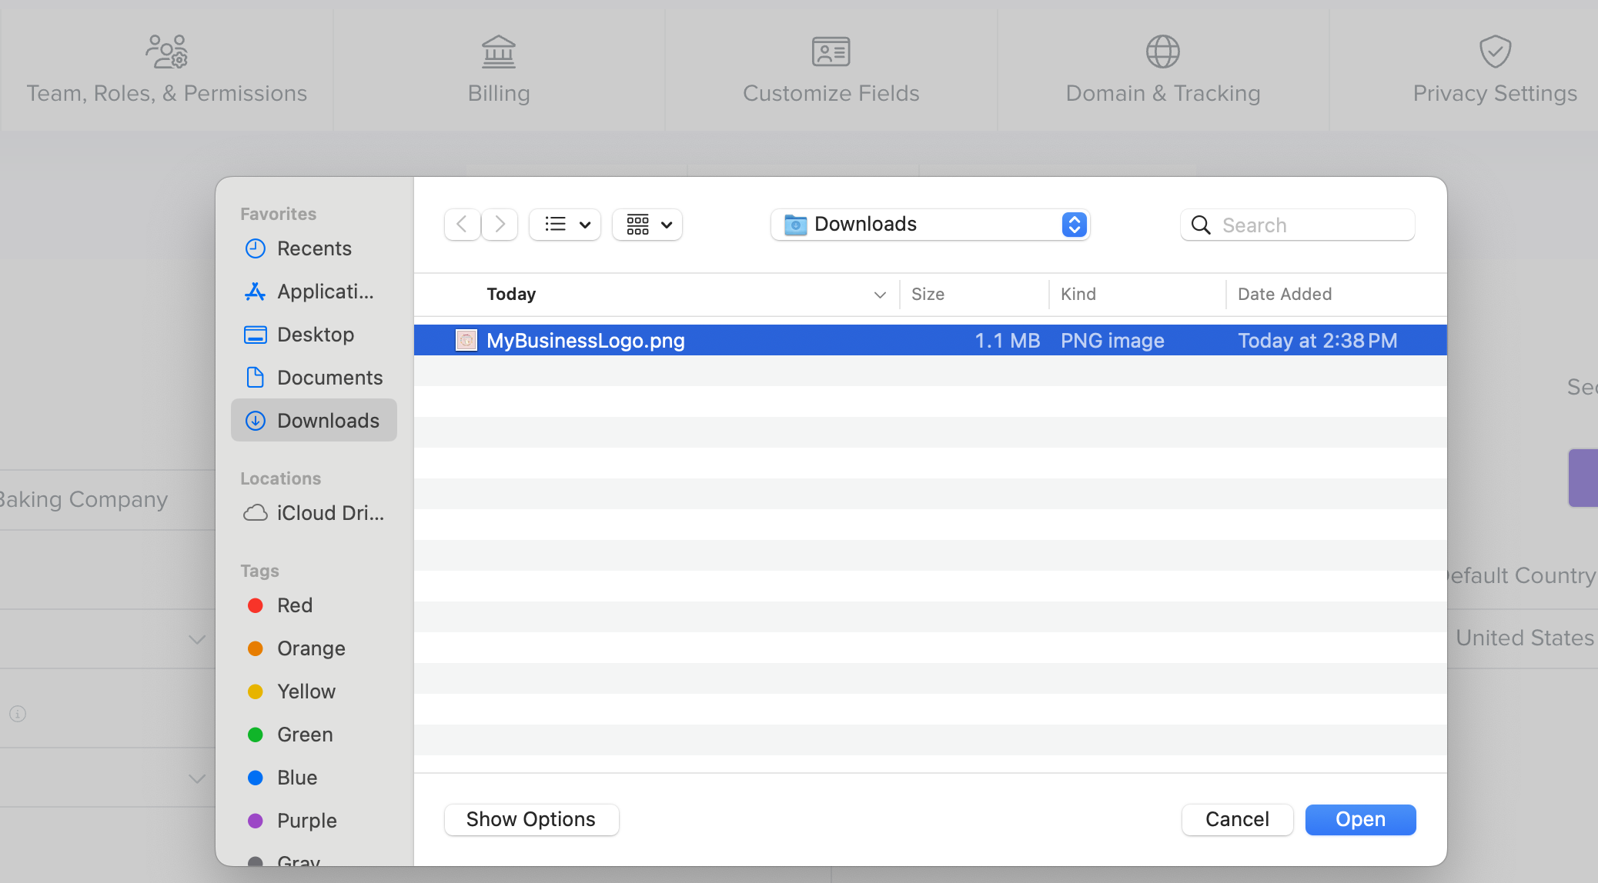Click the Show Options button
This screenshot has height=883, width=1598.
pyautogui.click(x=531, y=820)
